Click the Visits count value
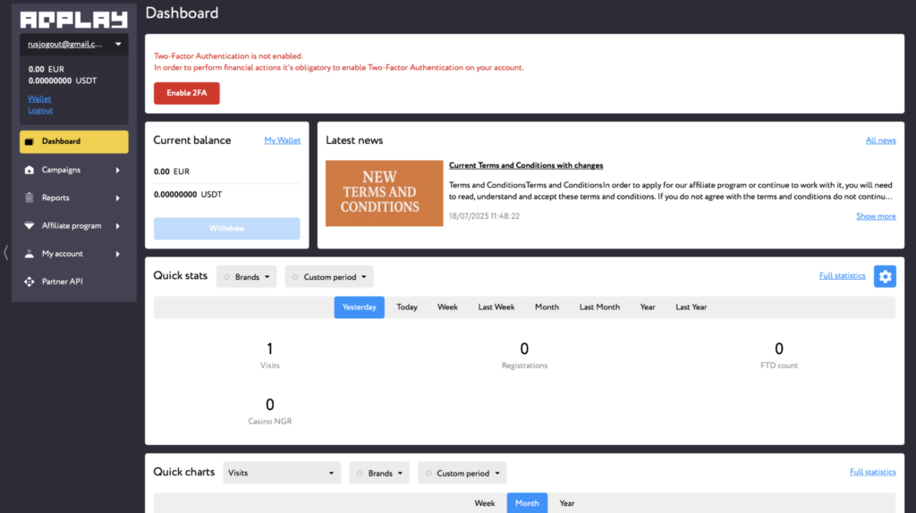916x513 pixels. coord(270,349)
